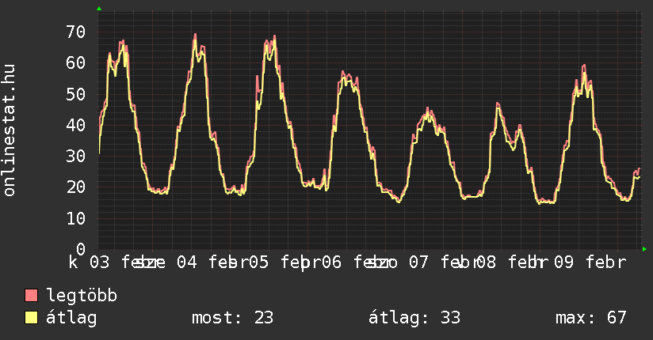This screenshot has height=340, width=653.
Task: Click the 50 label on y-axis
Action: [x=75, y=94]
